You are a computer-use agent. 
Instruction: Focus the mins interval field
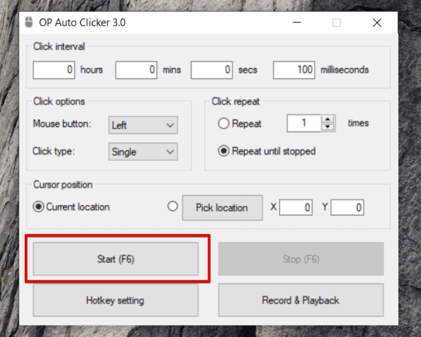coord(136,70)
